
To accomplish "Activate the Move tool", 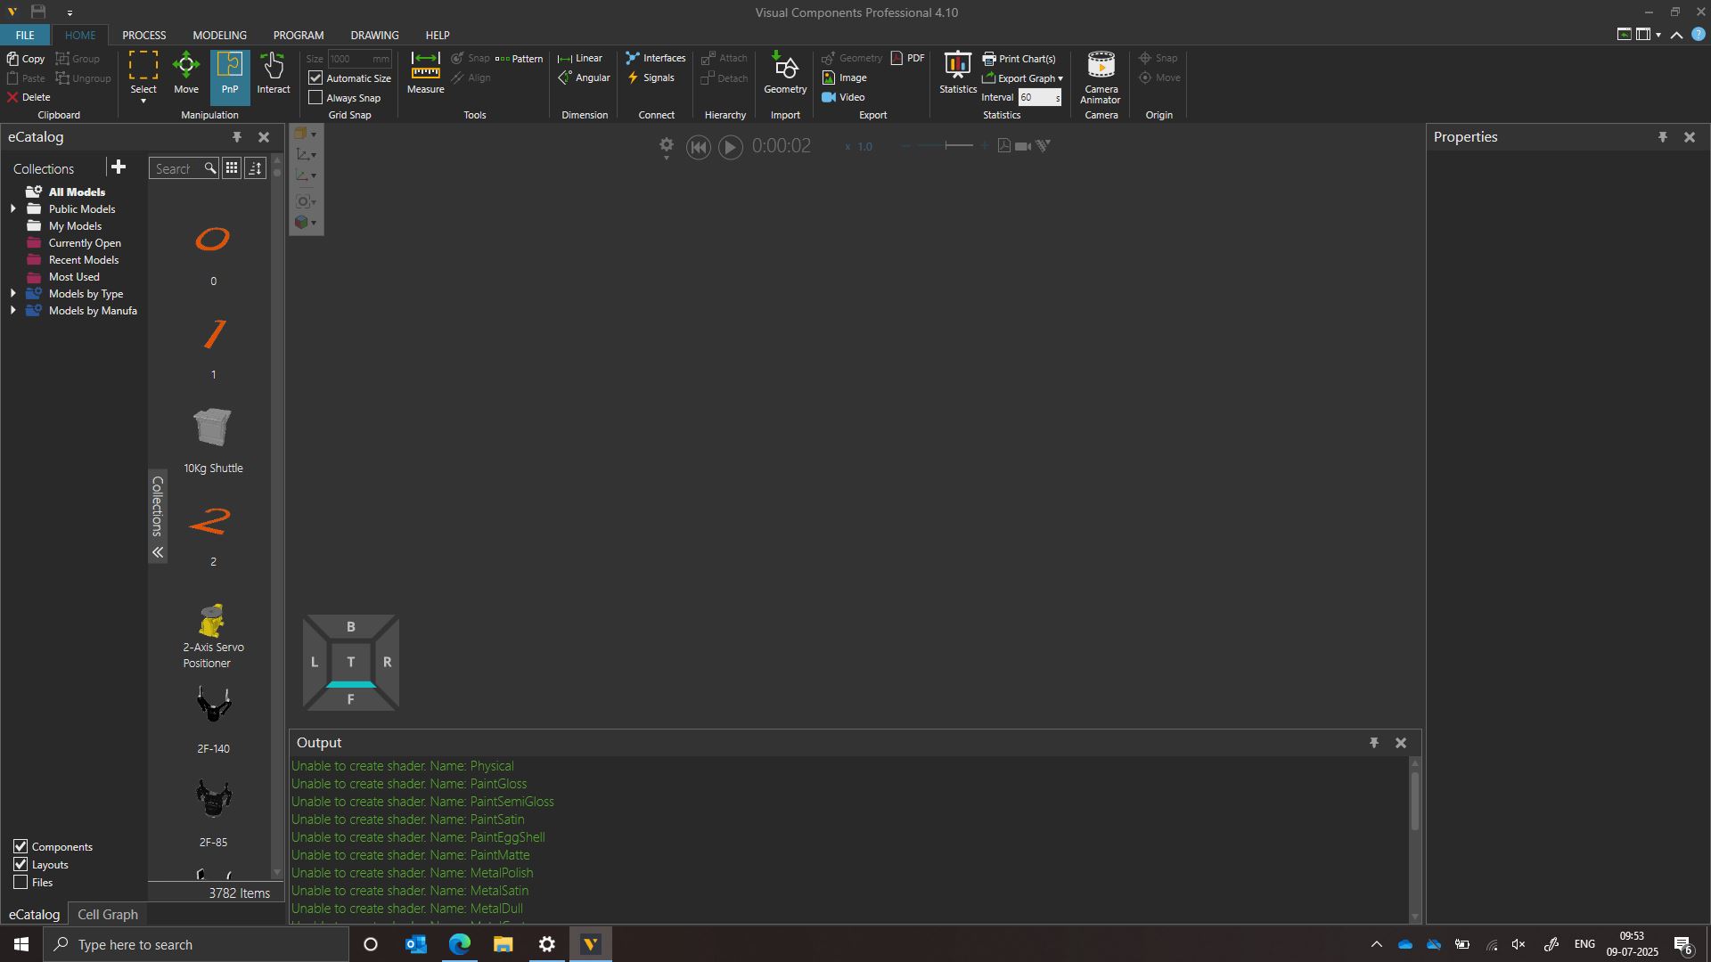I will coord(186,74).
